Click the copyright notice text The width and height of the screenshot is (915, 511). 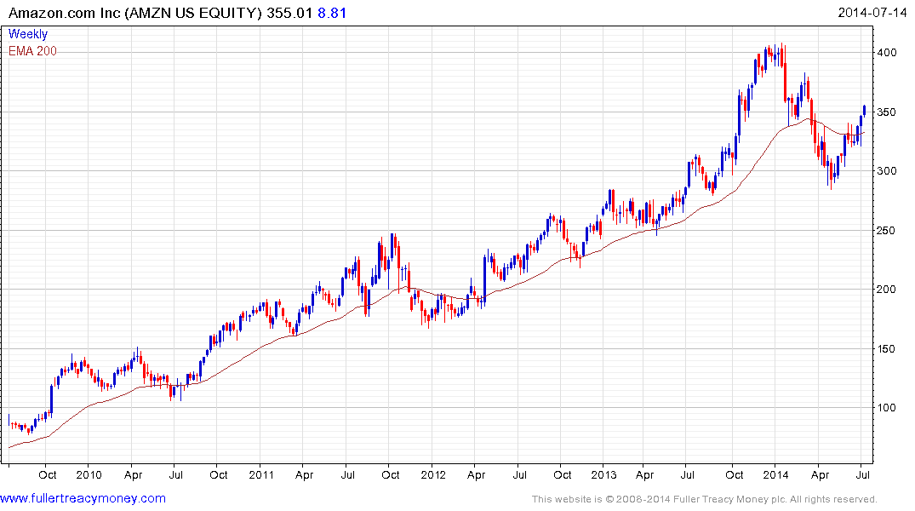(705, 499)
